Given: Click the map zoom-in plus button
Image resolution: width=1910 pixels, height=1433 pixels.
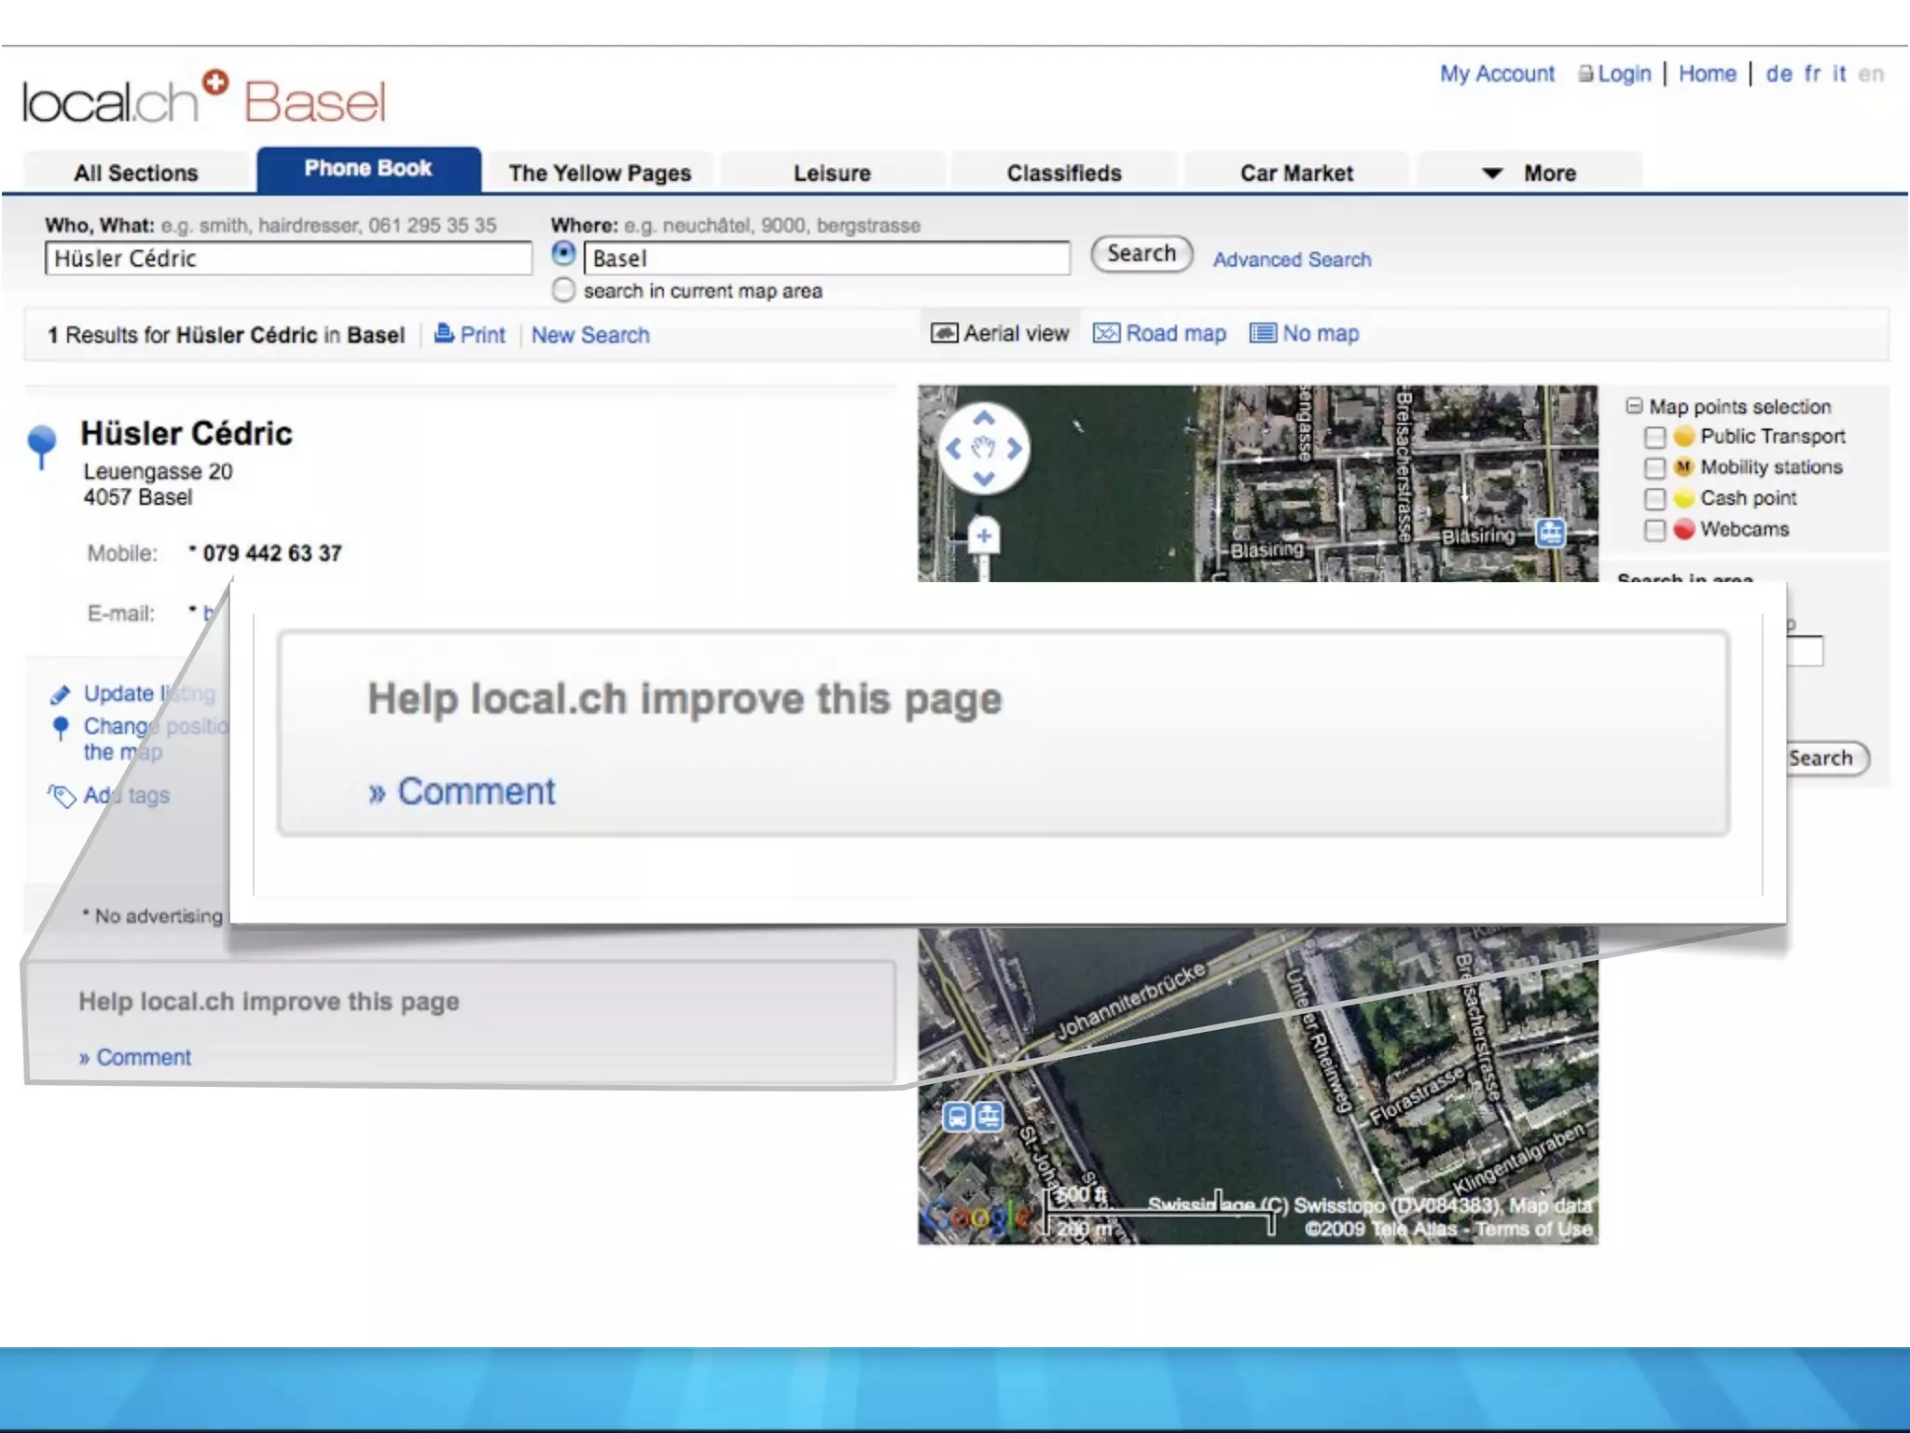Looking at the screenshot, I should click(983, 536).
